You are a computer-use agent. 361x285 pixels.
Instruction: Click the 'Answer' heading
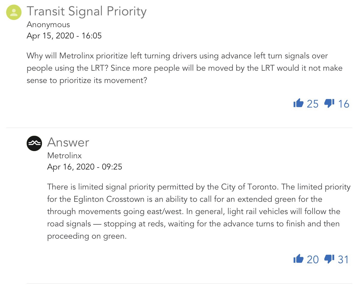(68, 142)
